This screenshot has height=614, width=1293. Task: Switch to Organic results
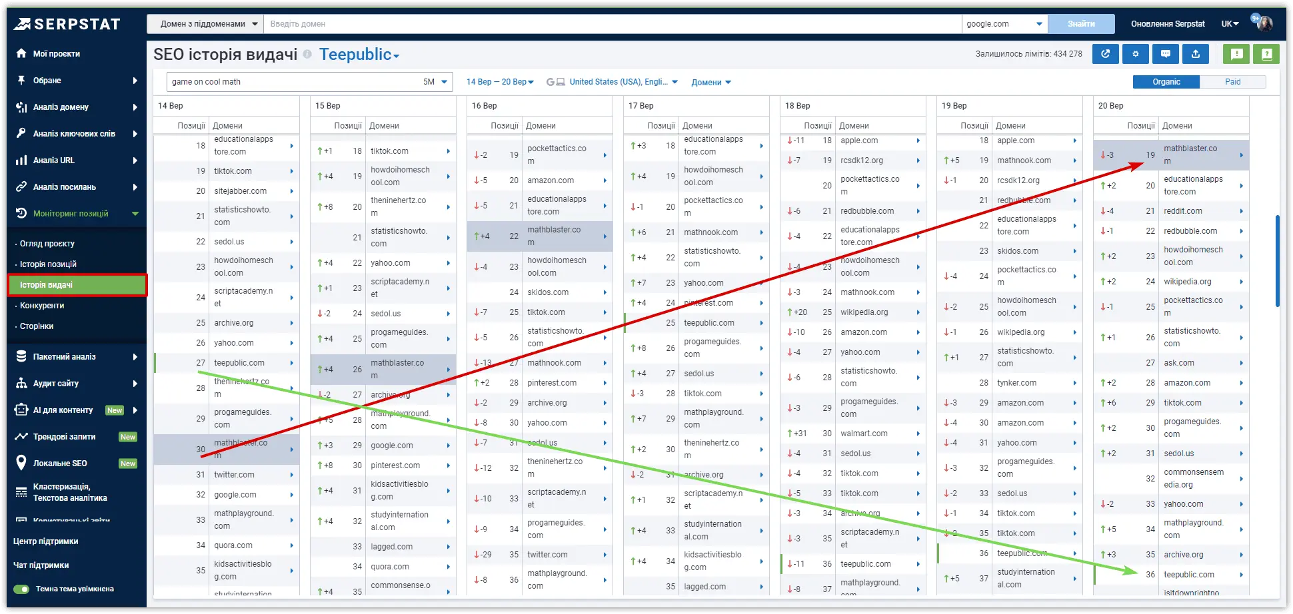click(1166, 82)
